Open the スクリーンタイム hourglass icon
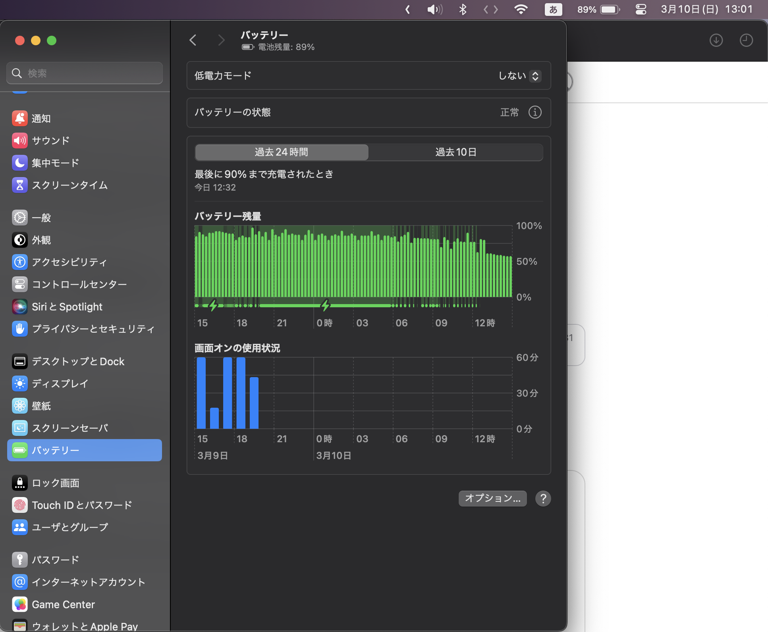Image resolution: width=768 pixels, height=632 pixels. pyautogui.click(x=20, y=185)
